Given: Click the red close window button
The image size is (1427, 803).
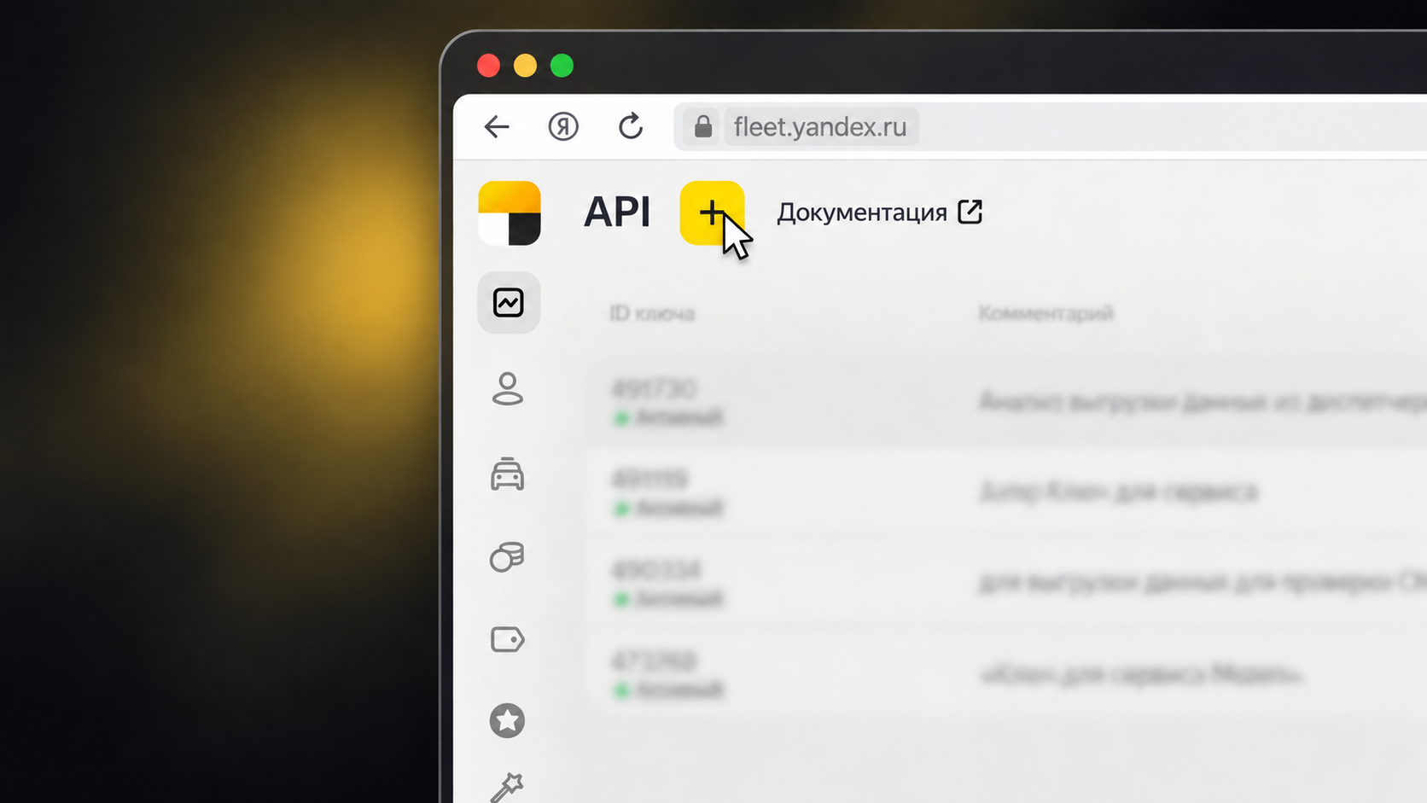Looking at the screenshot, I should coord(489,66).
